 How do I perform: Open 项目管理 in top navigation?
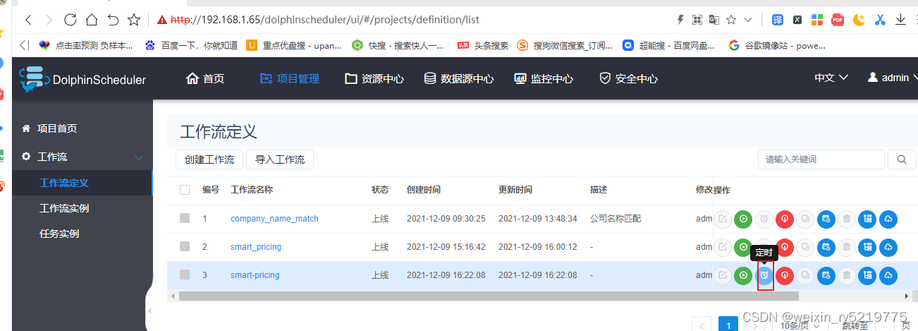(290, 78)
